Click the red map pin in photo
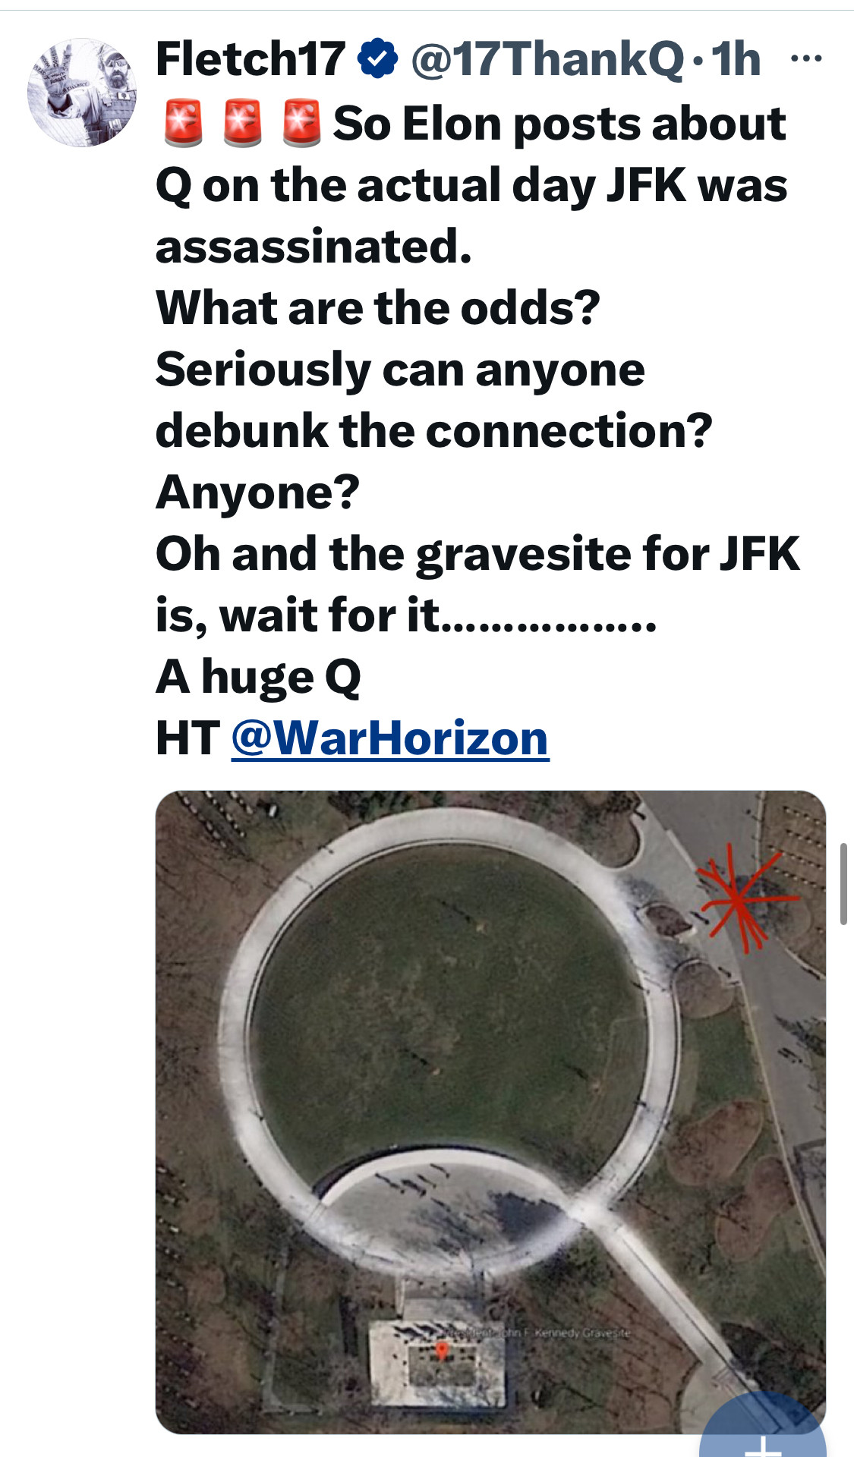This screenshot has width=854, height=1457. point(442,1351)
